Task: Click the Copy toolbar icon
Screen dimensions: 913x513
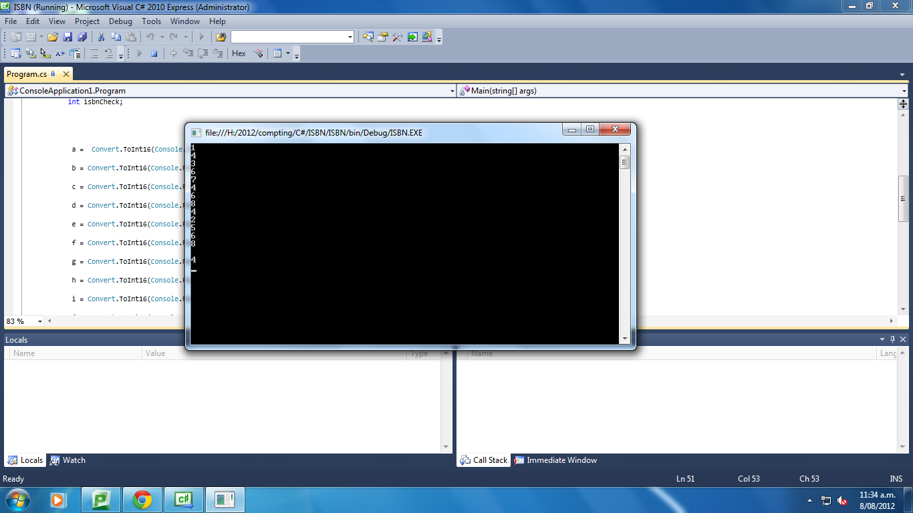Action: (x=115, y=37)
